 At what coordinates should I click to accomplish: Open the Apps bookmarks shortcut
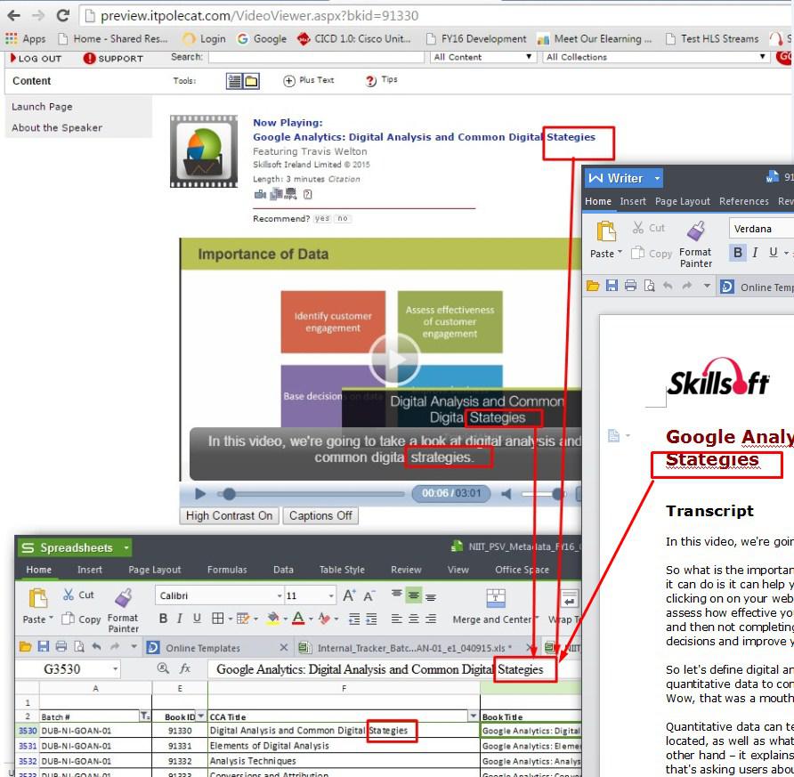coord(25,38)
